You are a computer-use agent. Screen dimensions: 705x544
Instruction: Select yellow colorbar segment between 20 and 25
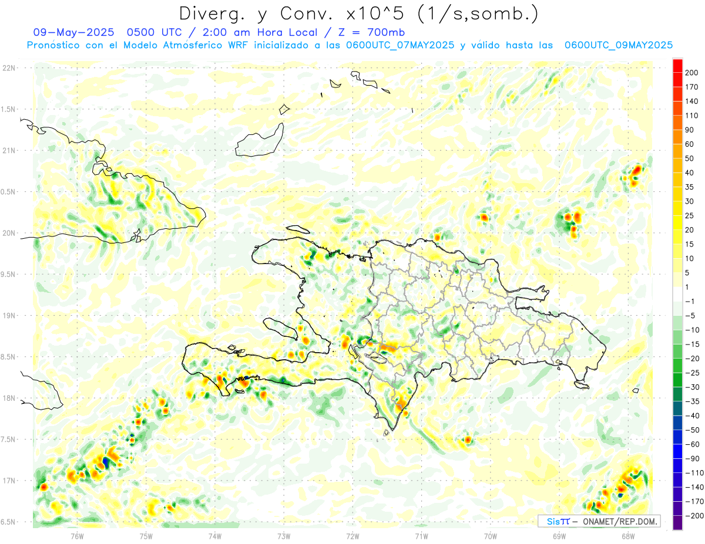(x=677, y=222)
